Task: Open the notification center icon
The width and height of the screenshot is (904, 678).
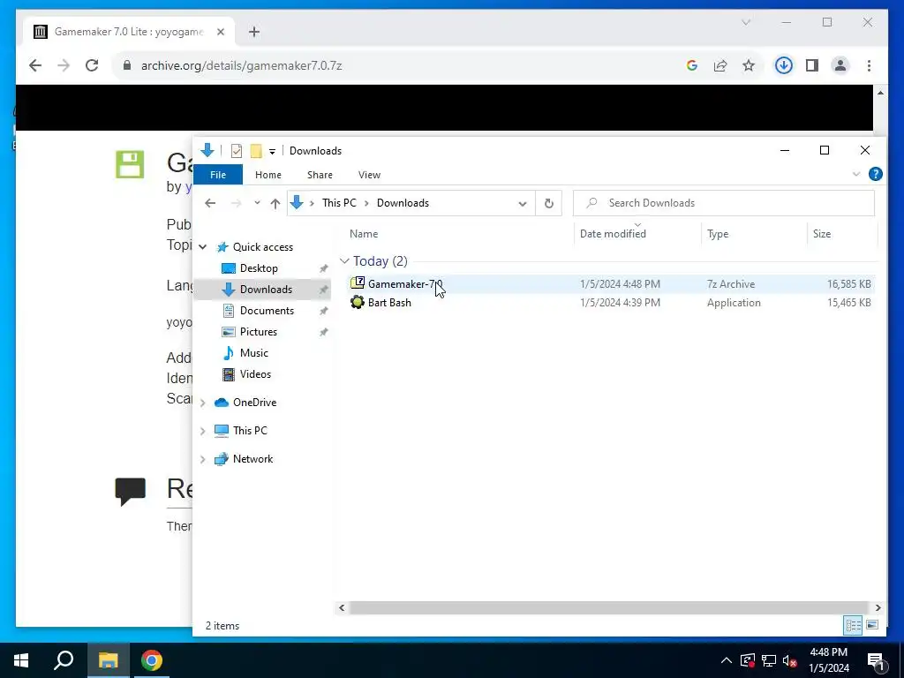Action: (876, 661)
